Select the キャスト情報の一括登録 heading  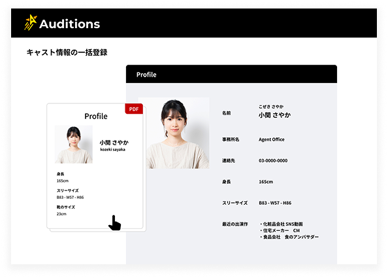[x=67, y=52]
